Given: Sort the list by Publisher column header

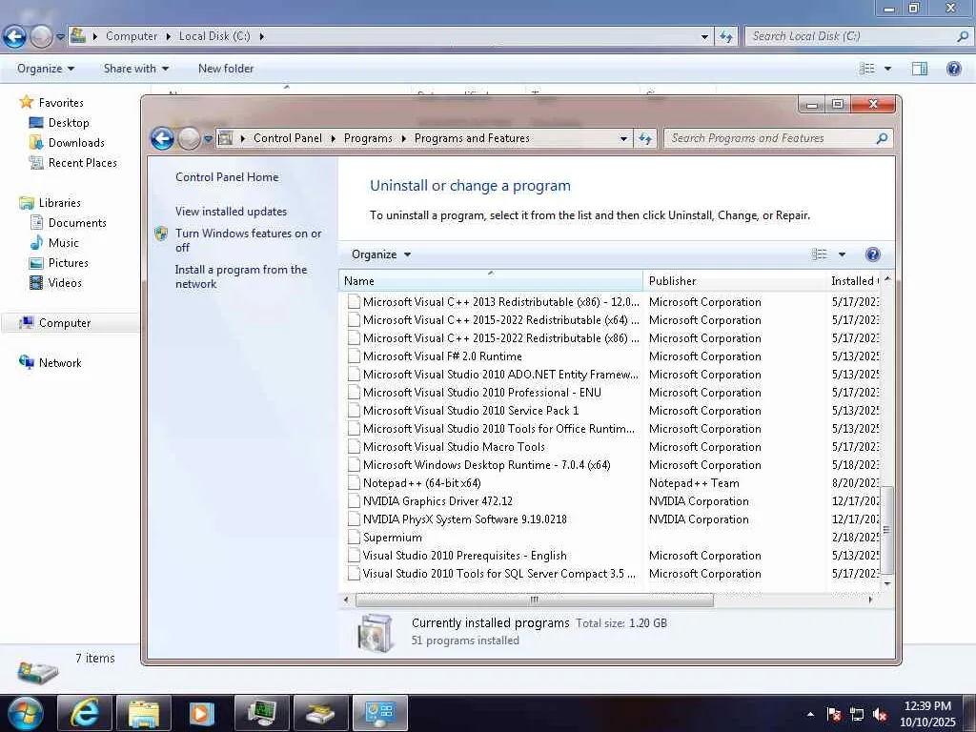Looking at the screenshot, I should pyautogui.click(x=735, y=281).
